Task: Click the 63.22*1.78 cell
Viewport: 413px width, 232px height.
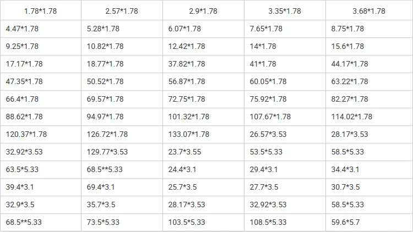Action: (369, 81)
